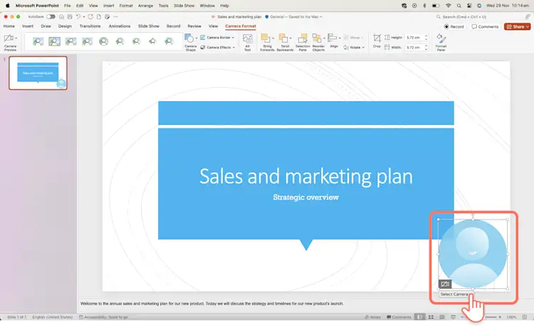Viewport: 534px width, 328px height.
Task: Switch to Normal view in status bar
Action: pyautogui.click(x=420, y=317)
